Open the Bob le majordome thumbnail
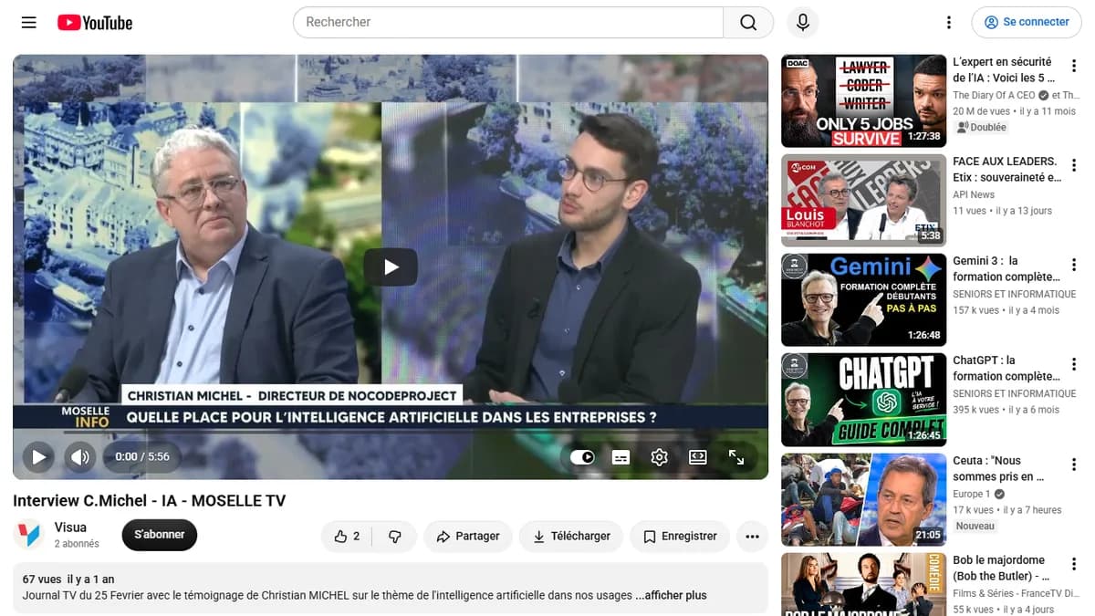Viewport: 1095px width, 616px height. (863, 584)
